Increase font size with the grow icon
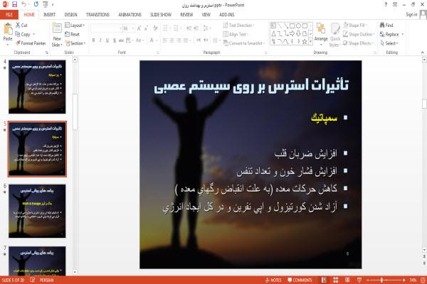Screen dimensions: 427x284 point(139,28)
